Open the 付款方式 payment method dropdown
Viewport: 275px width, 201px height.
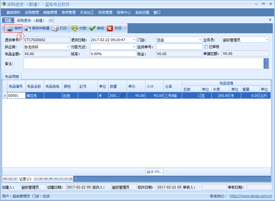coord(134,47)
